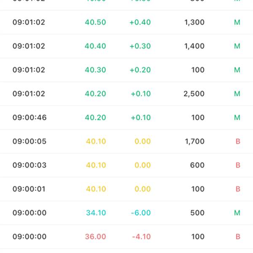The image size is (253, 253).
Task: Select the 600 volume value
Action: (x=197, y=165)
